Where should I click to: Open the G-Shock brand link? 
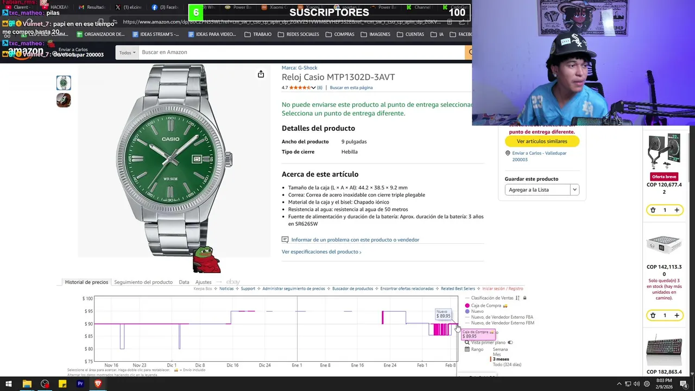299,68
